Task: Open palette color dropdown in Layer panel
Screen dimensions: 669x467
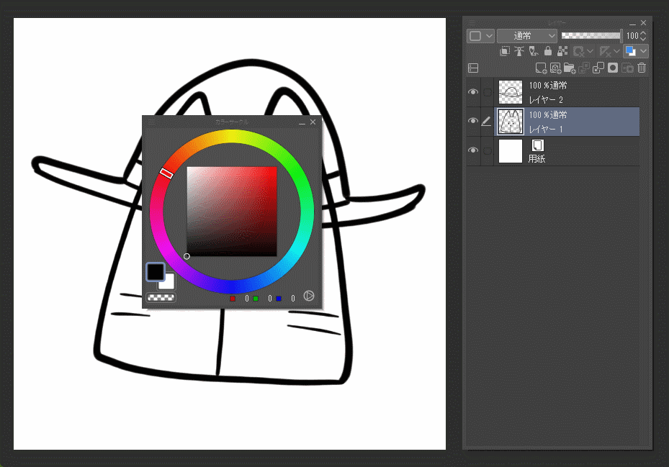Action: (x=480, y=36)
